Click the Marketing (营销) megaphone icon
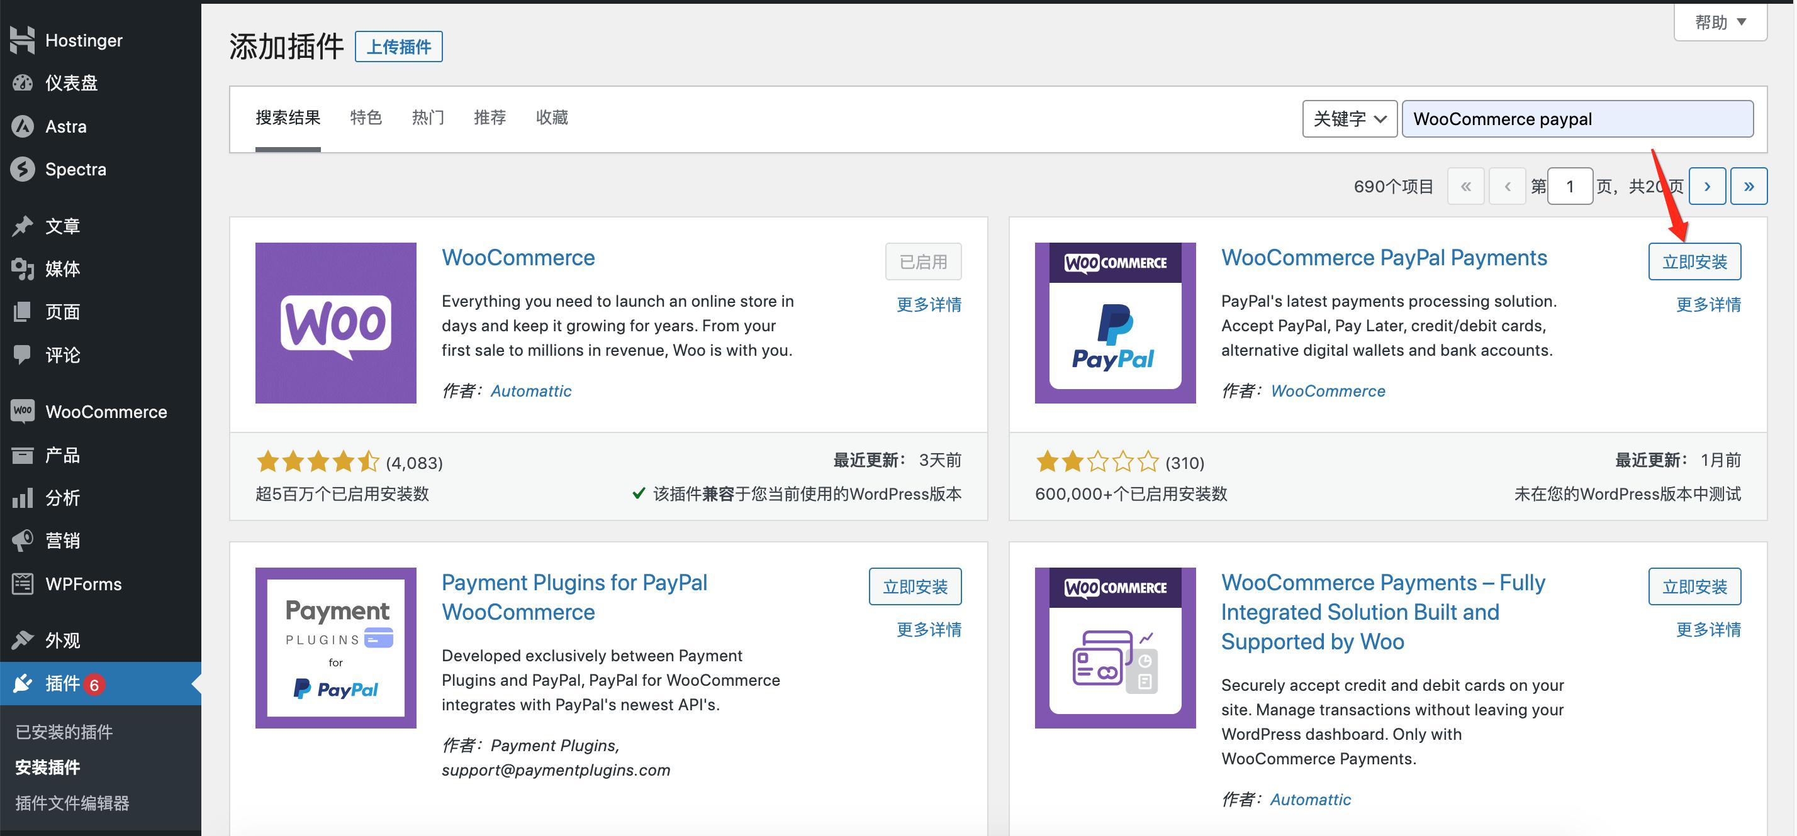 [x=22, y=541]
